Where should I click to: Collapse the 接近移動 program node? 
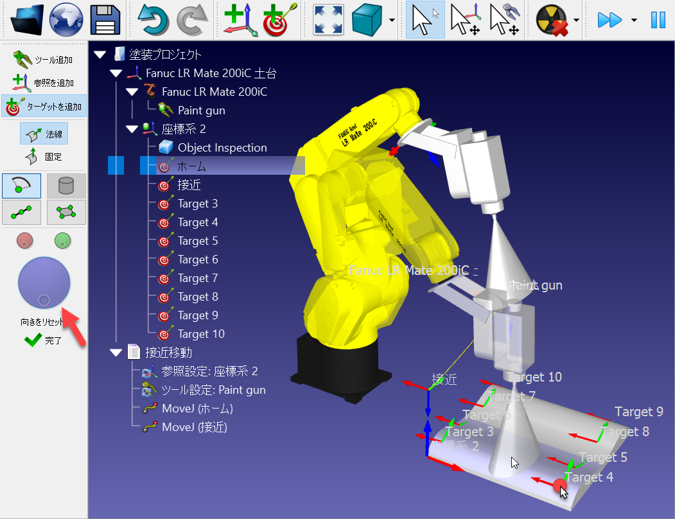tap(116, 353)
